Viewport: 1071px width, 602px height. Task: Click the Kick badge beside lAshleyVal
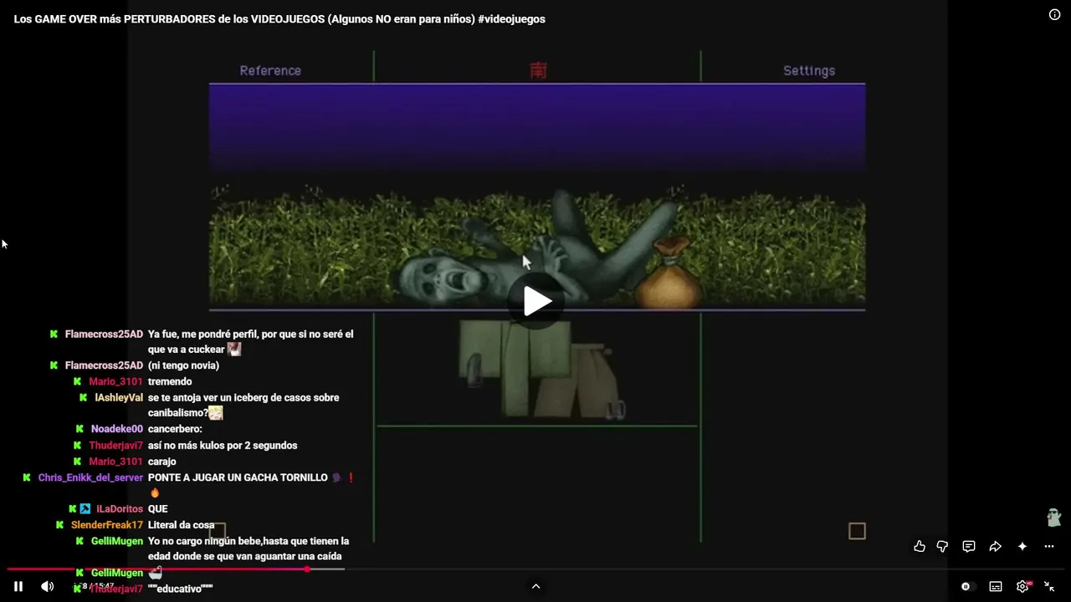click(x=83, y=398)
